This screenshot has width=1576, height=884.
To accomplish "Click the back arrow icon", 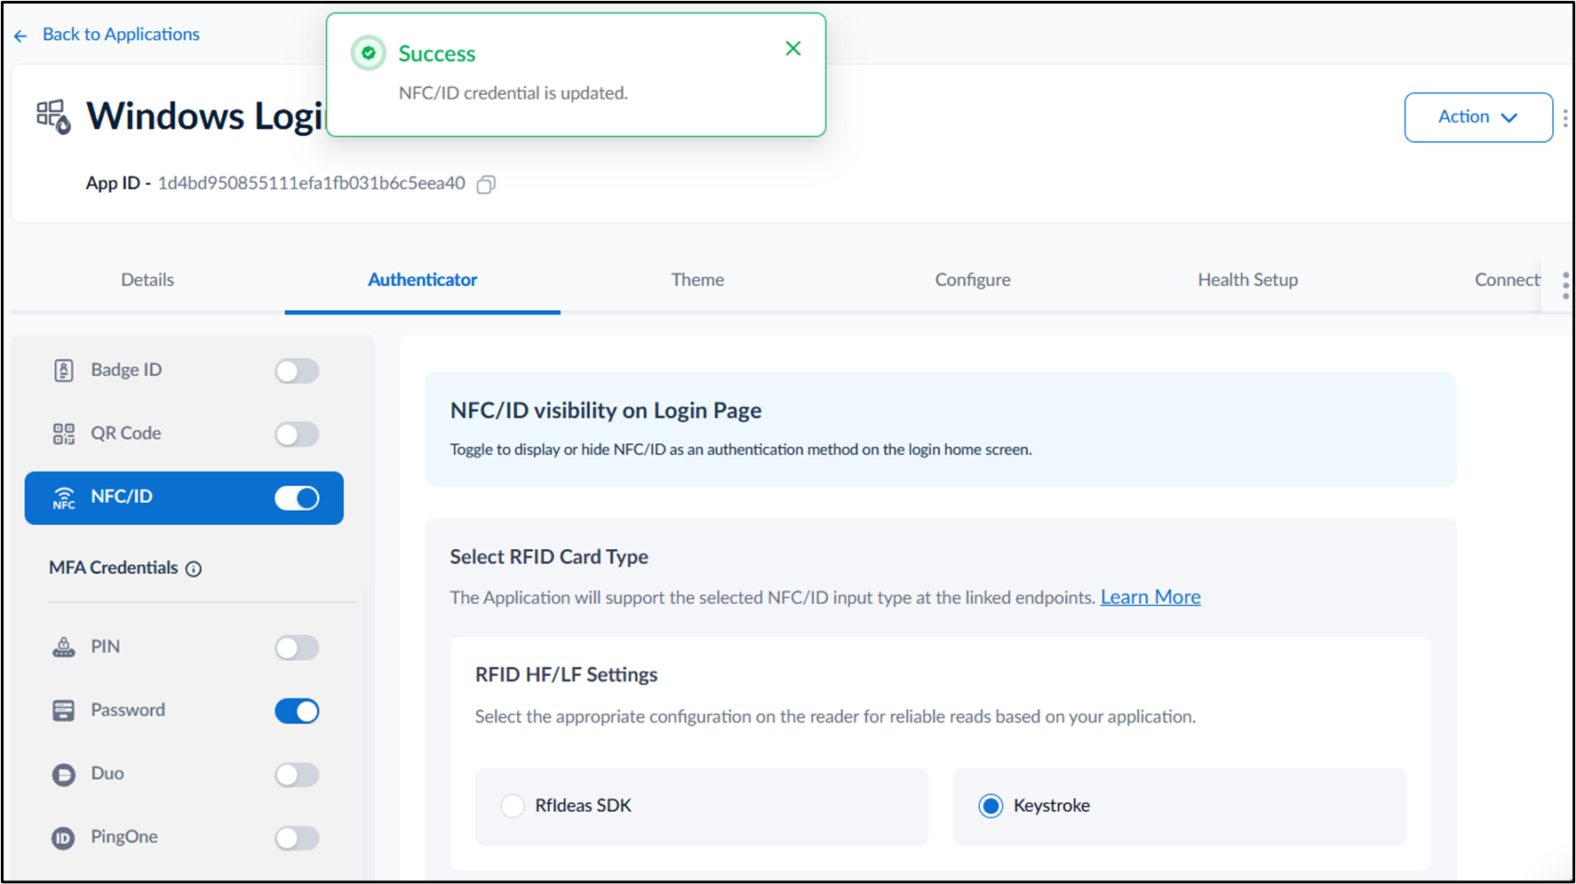I will [20, 36].
